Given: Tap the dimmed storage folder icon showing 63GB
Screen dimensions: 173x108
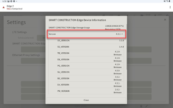Looking at the screenshot, I should tap(142, 15).
